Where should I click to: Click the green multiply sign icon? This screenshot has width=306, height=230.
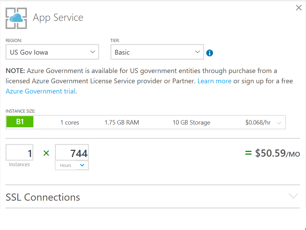pos(46,153)
